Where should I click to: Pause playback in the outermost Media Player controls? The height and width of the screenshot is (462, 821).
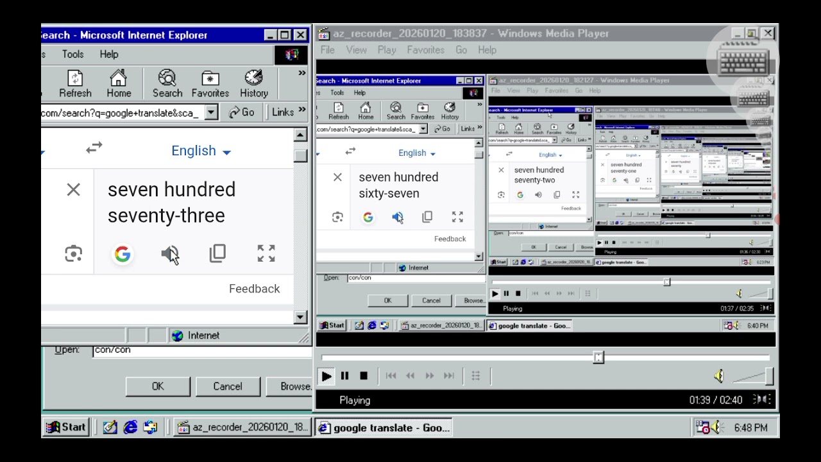point(345,376)
